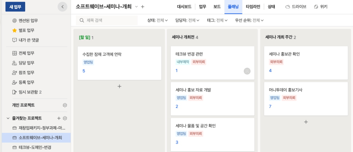Screen dimensions: 353x152
Task: Click task number 1 on 테크뷰 변경 관련
Action: tap(177, 70)
